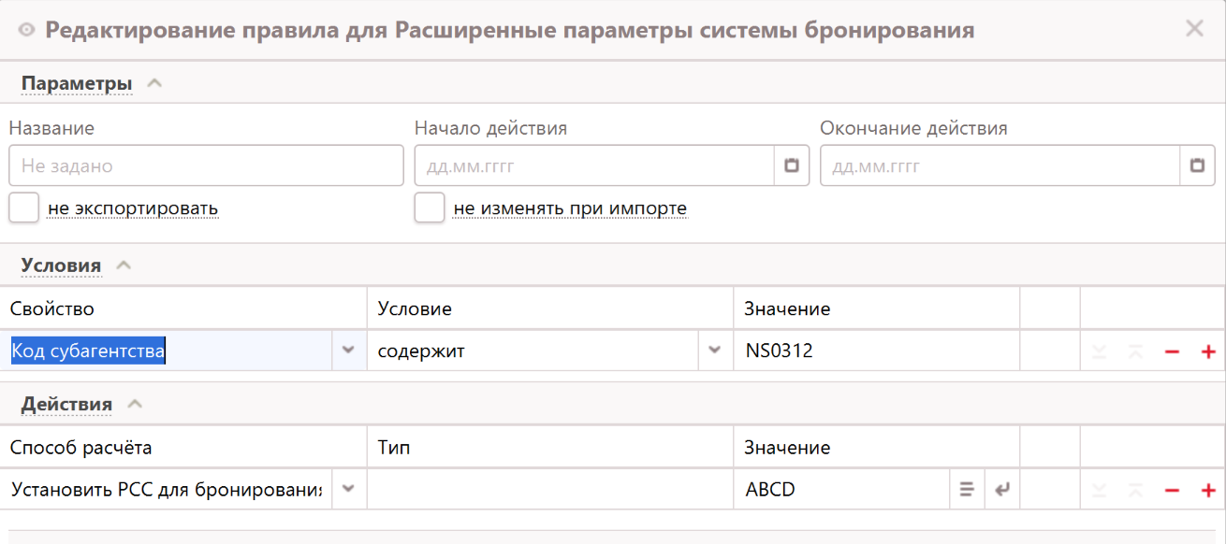Add a new condition row with plus
The height and width of the screenshot is (544, 1226).
tap(1207, 351)
